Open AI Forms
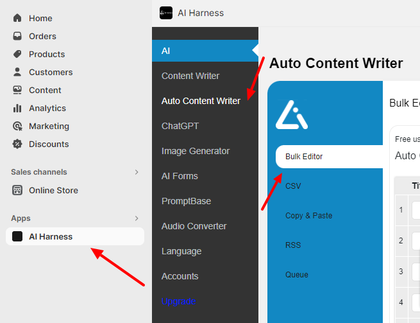 point(180,176)
